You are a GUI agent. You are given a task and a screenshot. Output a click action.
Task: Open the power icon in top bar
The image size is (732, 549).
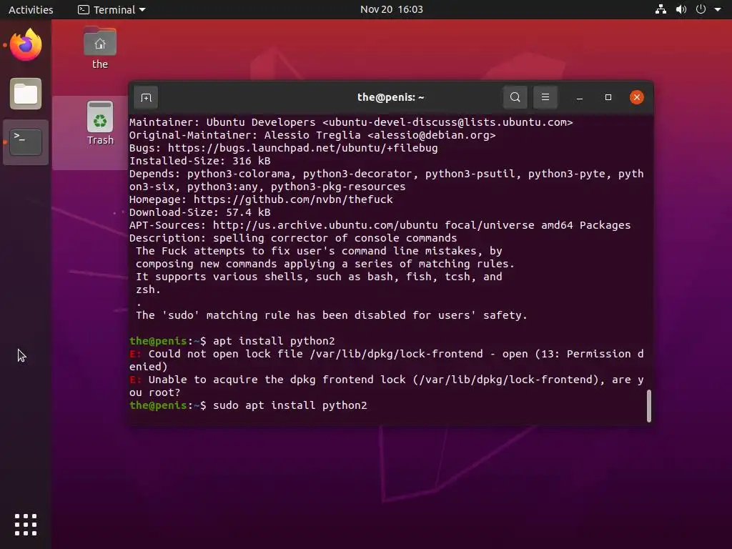pyautogui.click(x=701, y=9)
